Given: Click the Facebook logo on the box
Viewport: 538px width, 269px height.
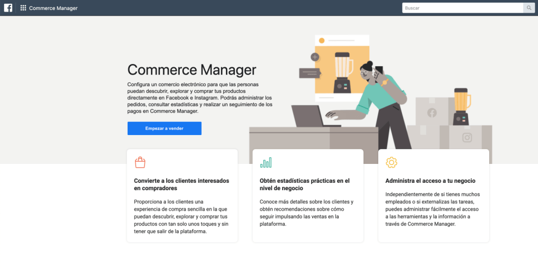Looking at the screenshot, I should [x=432, y=112].
